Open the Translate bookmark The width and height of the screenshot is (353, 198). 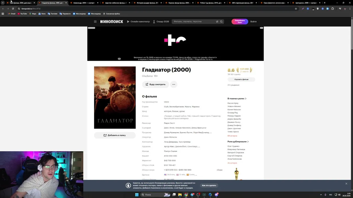click(52, 14)
